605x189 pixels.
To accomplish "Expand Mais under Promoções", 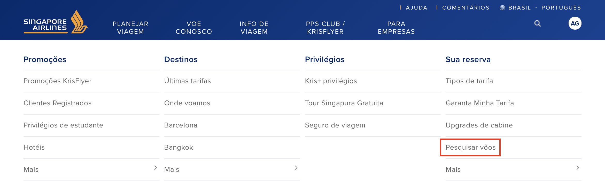I will (x=91, y=169).
